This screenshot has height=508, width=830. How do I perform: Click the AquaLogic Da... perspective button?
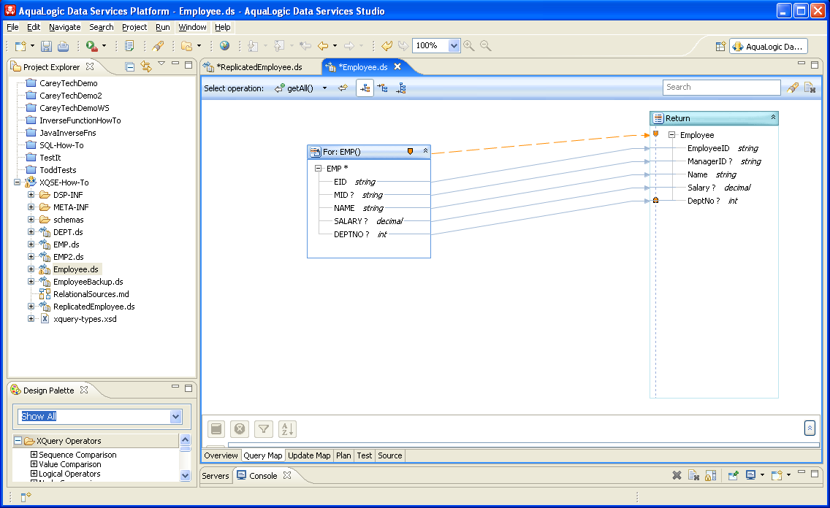[x=768, y=47]
